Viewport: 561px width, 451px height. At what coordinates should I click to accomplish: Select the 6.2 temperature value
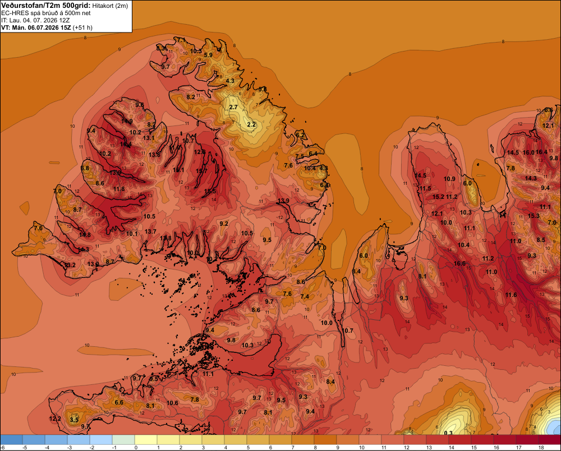pos(300,135)
